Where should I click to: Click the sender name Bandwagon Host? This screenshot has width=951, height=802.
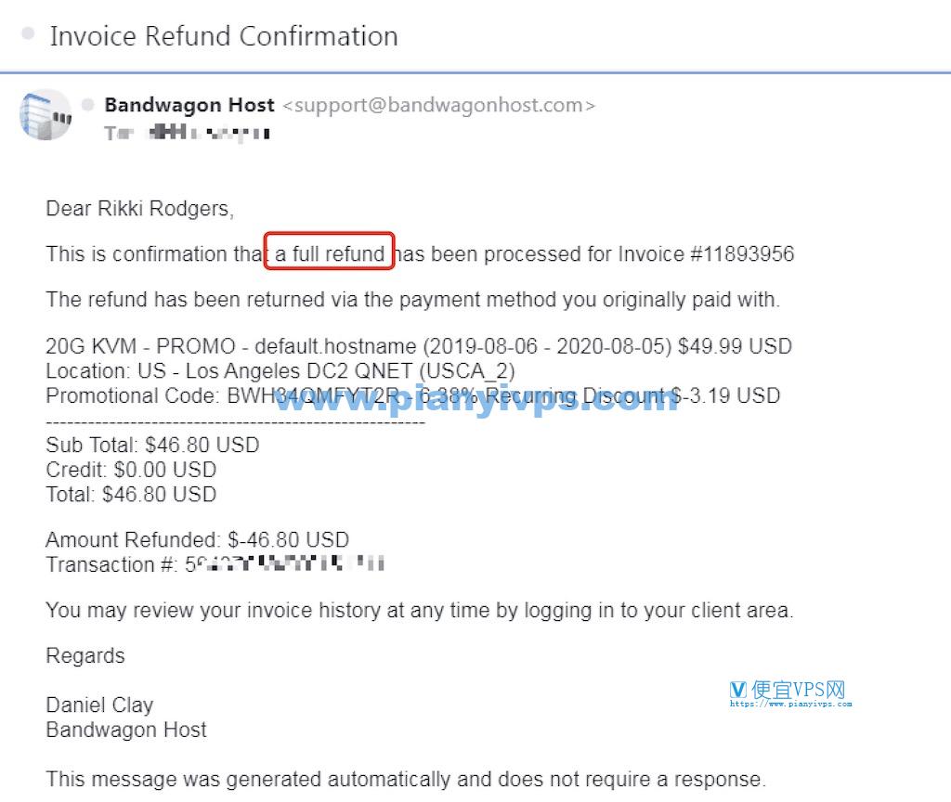click(x=189, y=105)
